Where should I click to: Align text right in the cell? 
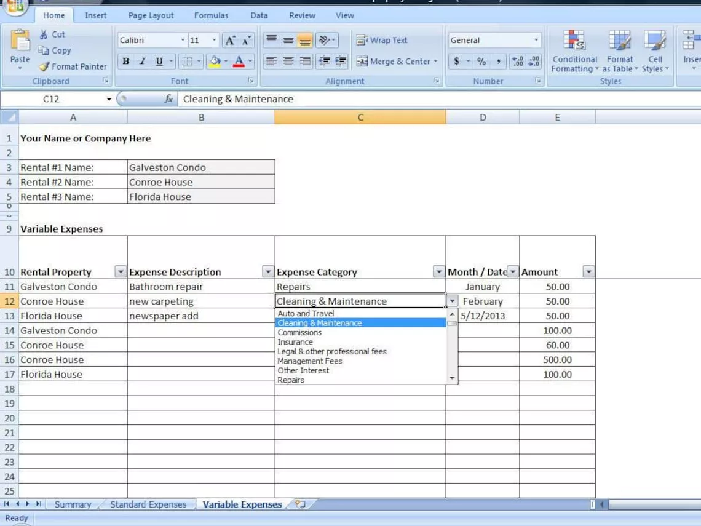[305, 62]
